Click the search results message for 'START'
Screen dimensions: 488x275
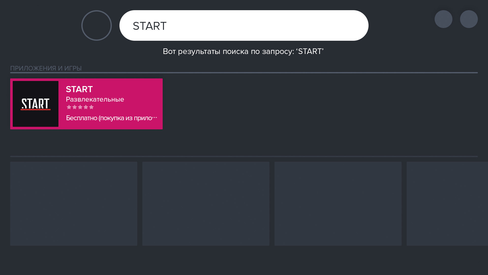tap(243, 51)
